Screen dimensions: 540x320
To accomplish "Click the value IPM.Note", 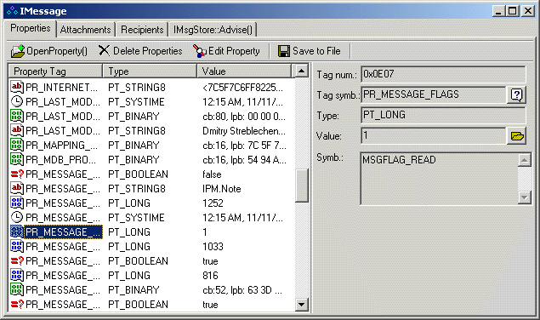I will pyautogui.click(x=221, y=189).
